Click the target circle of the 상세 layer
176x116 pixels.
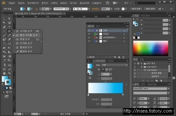(124, 31)
